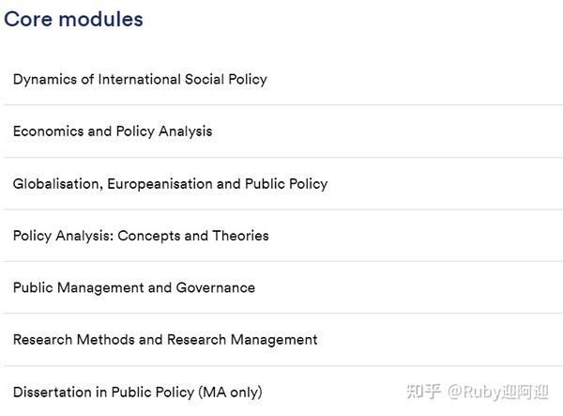563x416 pixels.
Task: Click Social Policy text in first row
Action: click(226, 80)
